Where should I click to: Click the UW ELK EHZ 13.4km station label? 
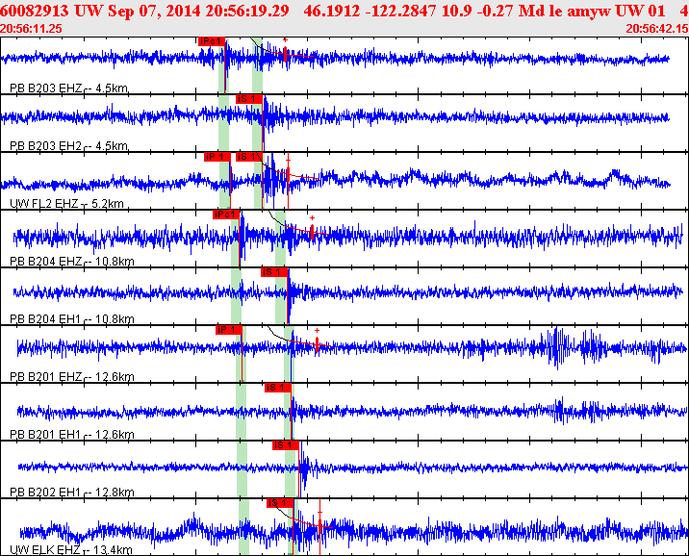71,550
